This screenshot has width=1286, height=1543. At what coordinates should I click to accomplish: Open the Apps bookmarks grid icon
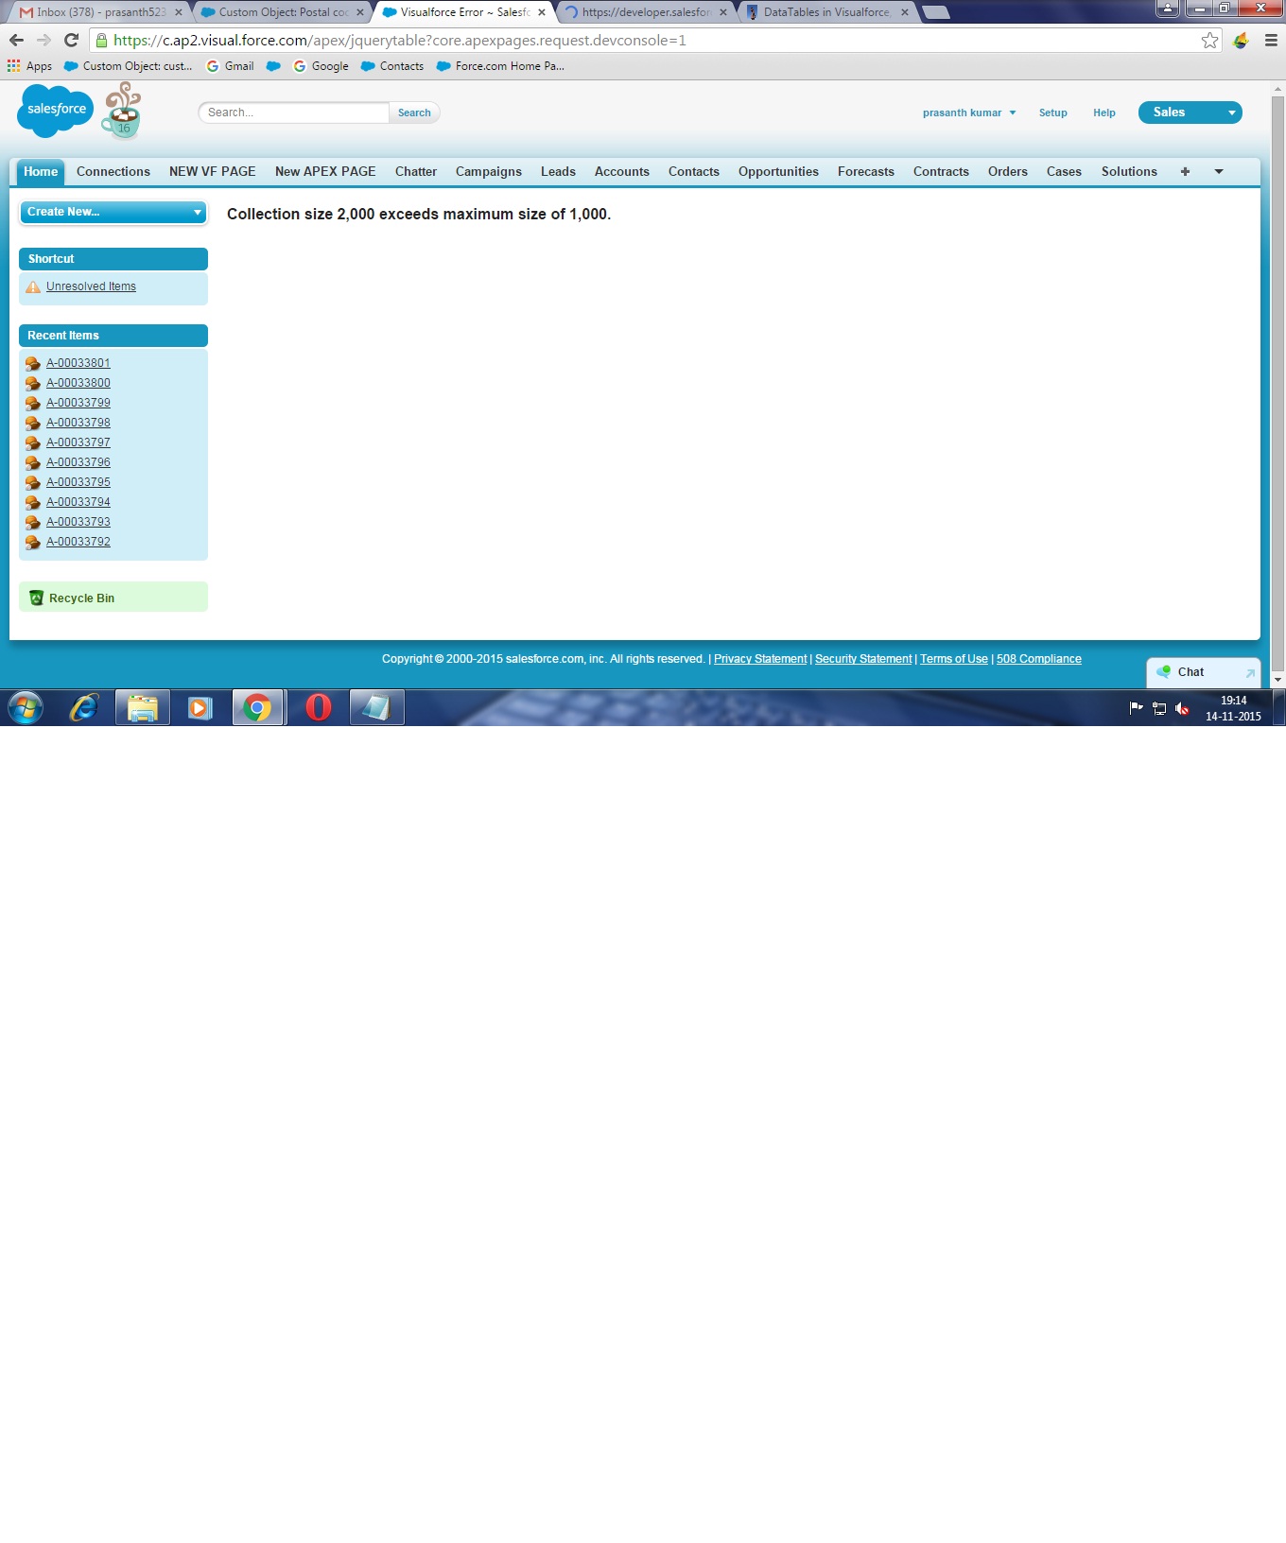[x=13, y=66]
